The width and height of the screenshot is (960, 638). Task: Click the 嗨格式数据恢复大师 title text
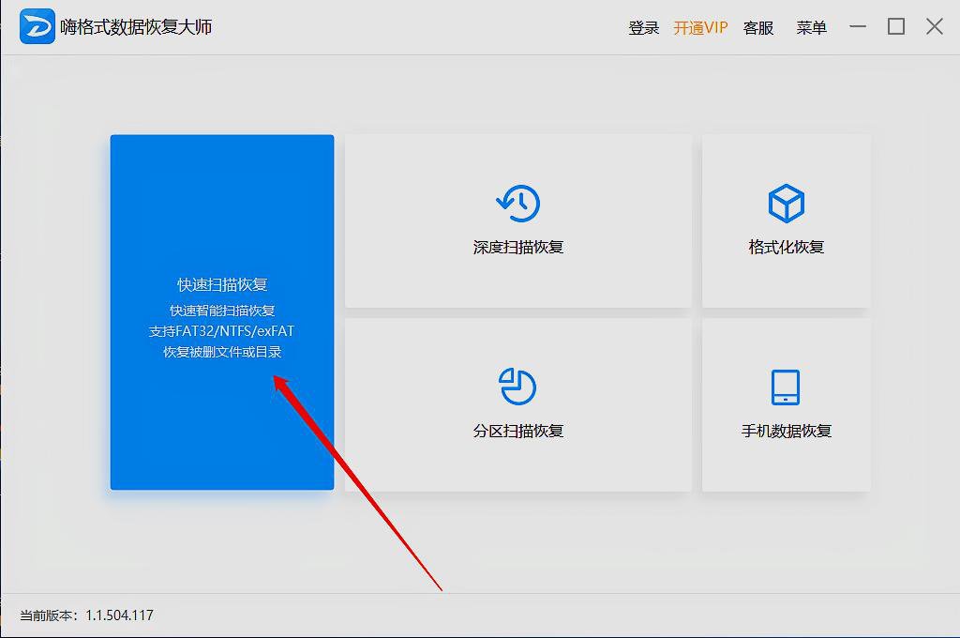tap(134, 27)
